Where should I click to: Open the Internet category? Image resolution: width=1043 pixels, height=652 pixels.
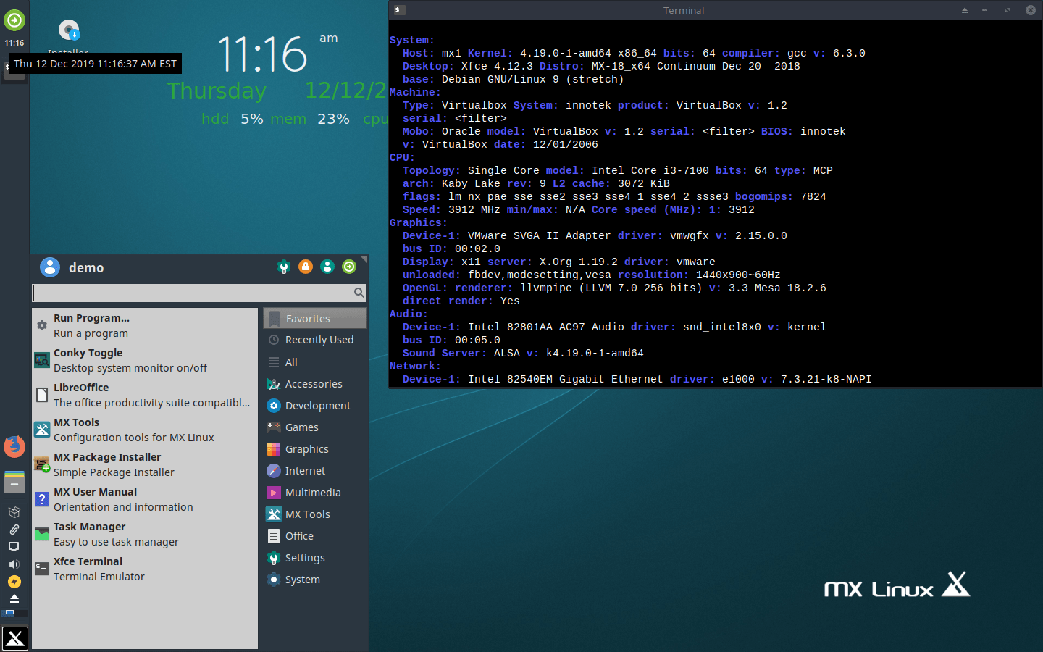(x=315, y=471)
